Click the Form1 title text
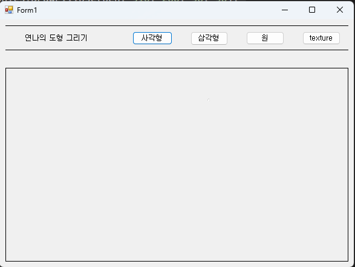 pos(27,10)
